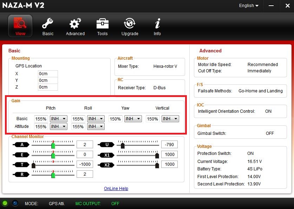The height and width of the screenshot is (209, 294).
Task: Click the First Level Protection value "14.00V"
Action: [254, 177]
